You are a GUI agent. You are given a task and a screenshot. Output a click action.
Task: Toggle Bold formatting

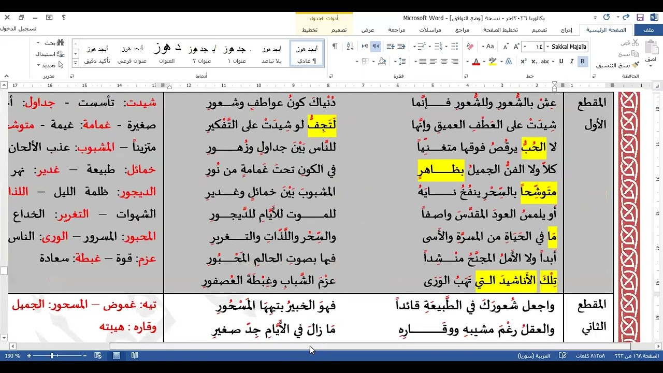click(x=582, y=62)
